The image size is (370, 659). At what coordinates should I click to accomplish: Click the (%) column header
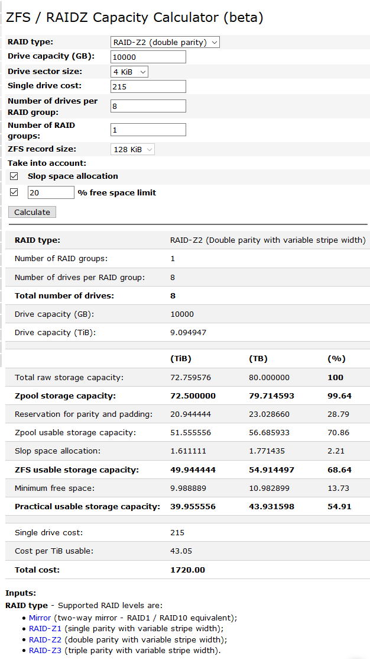(x=336, y=359)
